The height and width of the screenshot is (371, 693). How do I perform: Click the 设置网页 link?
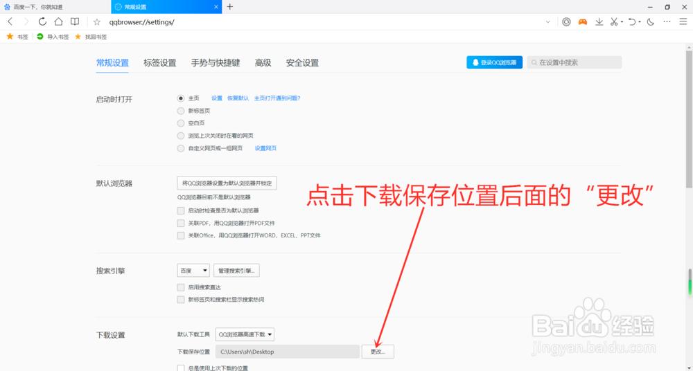pos(265,148)
